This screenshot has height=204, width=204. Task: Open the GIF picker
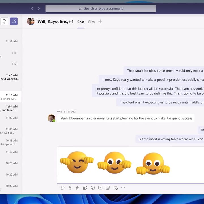click(100, 188)
